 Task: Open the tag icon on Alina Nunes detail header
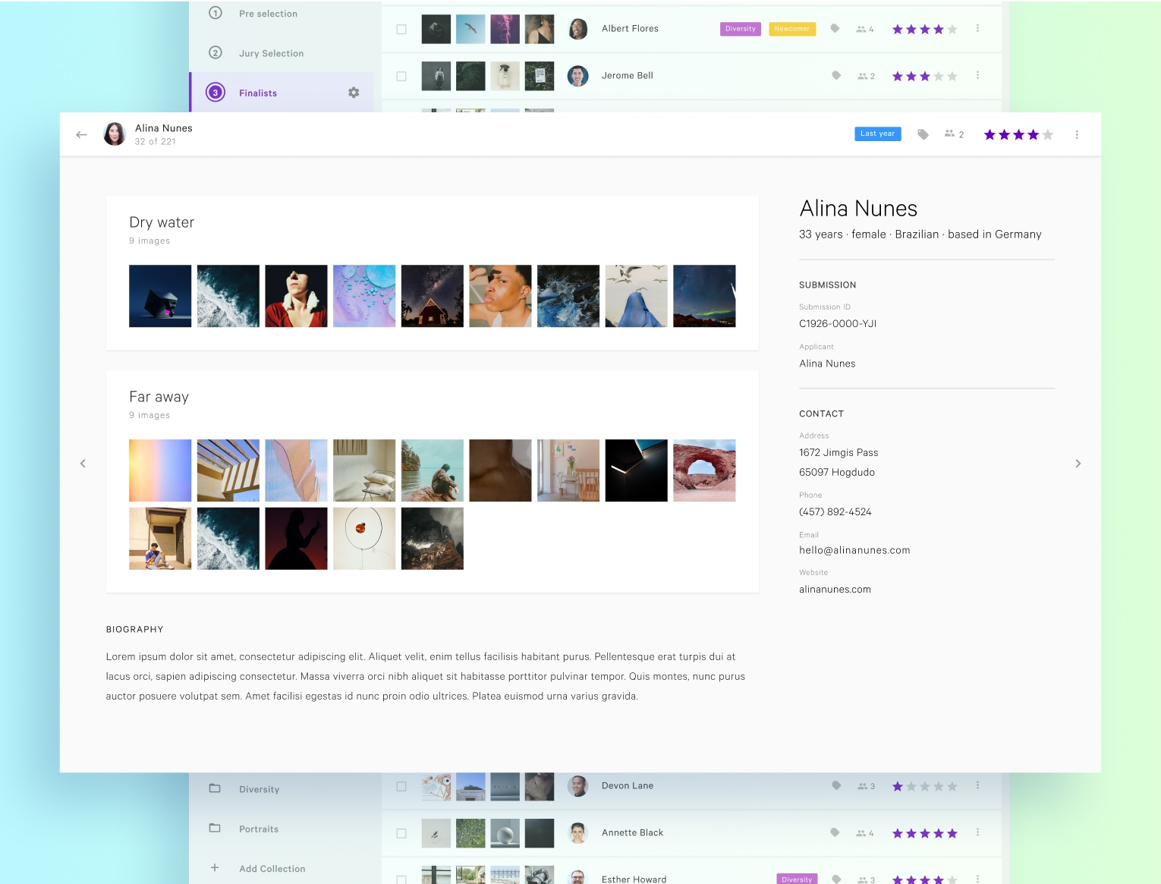click(x=923, y=134)
